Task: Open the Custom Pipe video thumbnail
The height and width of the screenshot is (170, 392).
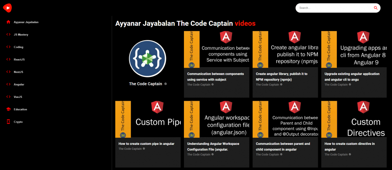Action: [x=148, y=119]
